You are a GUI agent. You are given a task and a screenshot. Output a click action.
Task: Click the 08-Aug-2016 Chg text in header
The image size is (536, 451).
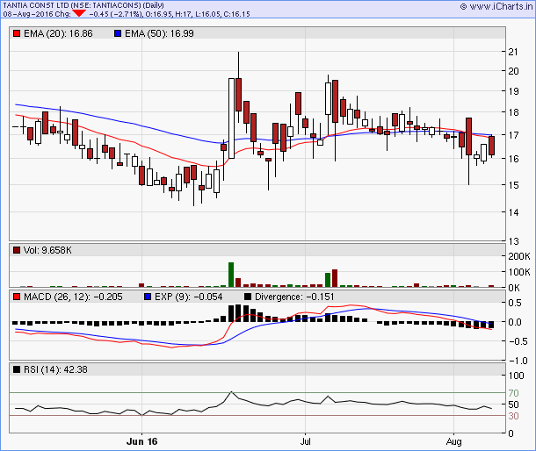point(37,14)
